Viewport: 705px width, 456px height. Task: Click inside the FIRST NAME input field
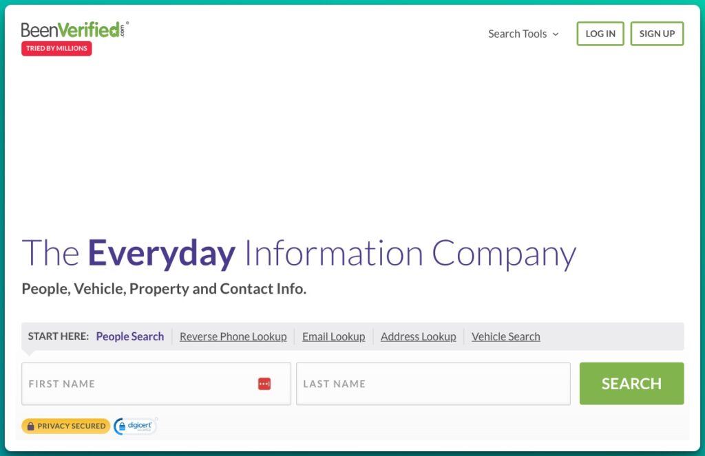coord(138,383)
